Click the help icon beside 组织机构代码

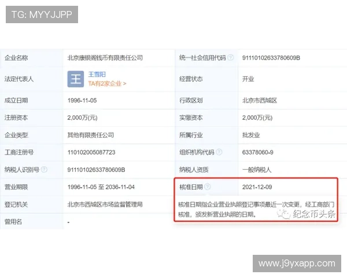coord(219,152)
